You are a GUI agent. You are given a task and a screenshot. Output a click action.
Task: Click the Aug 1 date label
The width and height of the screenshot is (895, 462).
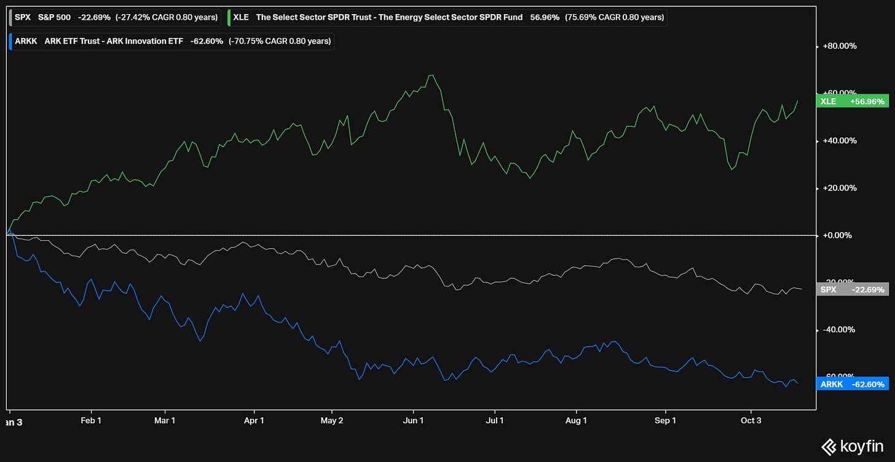tap(577, 421)
